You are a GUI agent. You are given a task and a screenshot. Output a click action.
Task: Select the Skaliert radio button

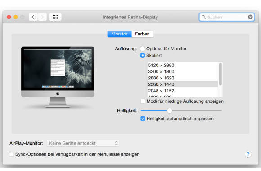[x=143, y=55]
